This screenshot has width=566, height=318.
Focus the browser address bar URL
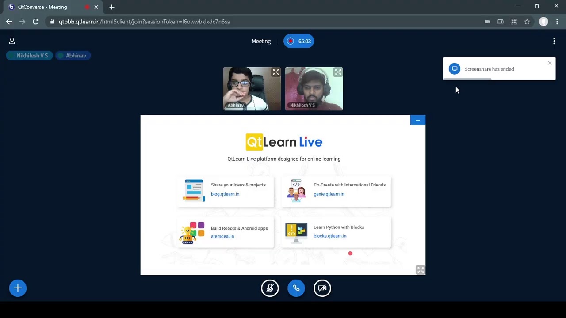[145, 22]
